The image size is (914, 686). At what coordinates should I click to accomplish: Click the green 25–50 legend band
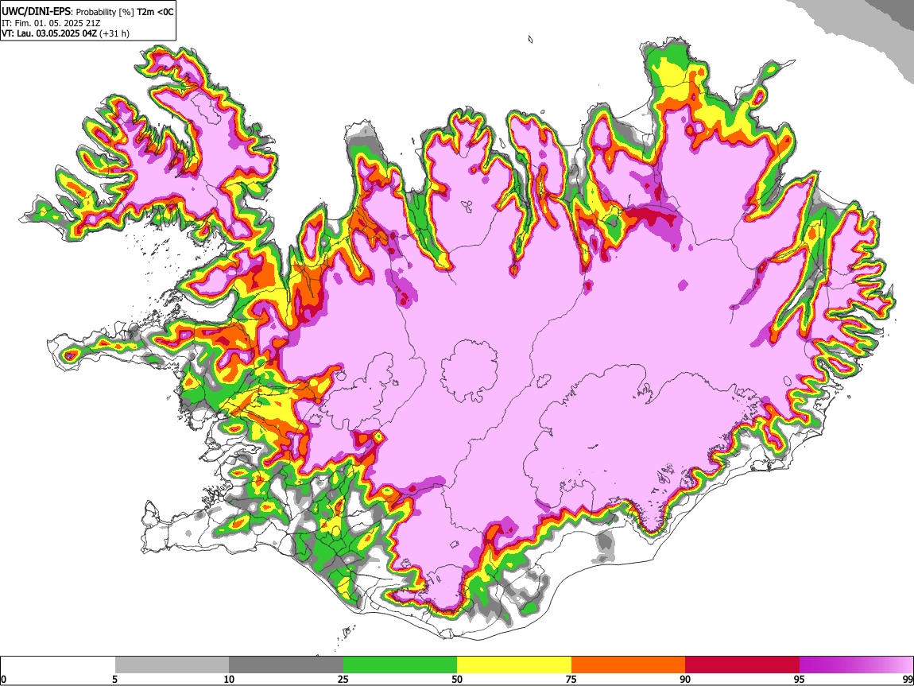click(x=400, y=665)
